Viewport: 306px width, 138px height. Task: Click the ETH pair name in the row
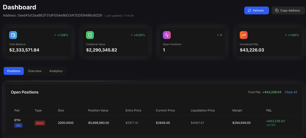(17, 120)
